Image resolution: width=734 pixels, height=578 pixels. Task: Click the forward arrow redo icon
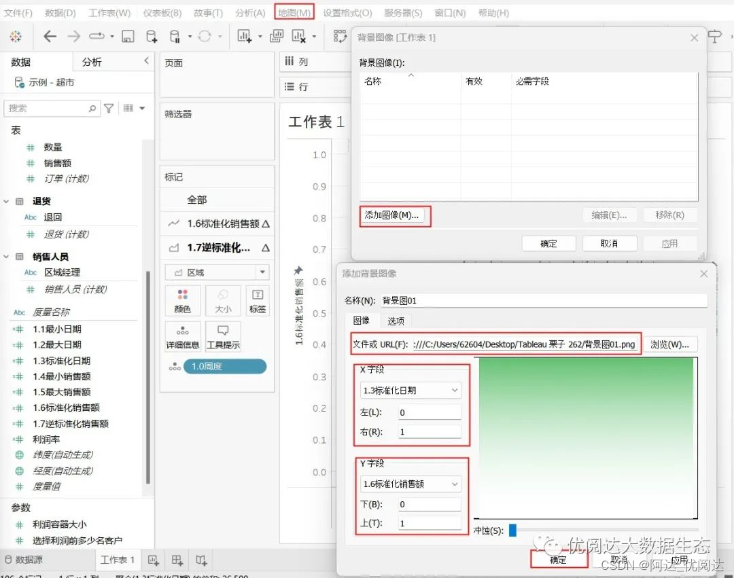pos(73,36)
